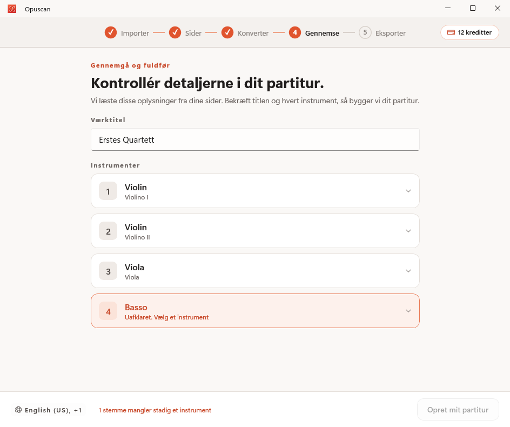Click the Violin name in the Violino II card
The height and width of the screenshot is (427, 510).
pos(136,228)
